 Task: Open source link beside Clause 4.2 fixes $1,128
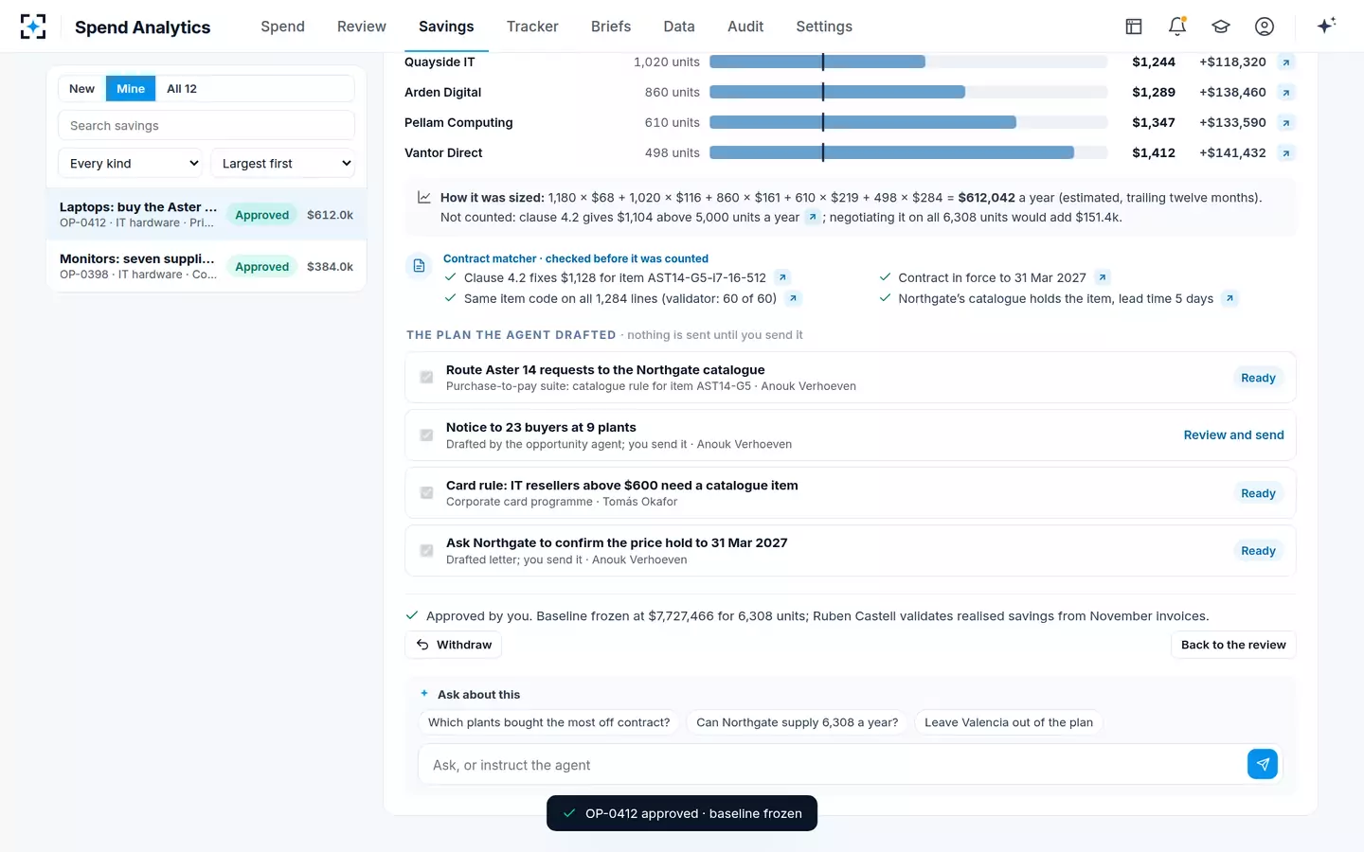click(x=781, y=277)
